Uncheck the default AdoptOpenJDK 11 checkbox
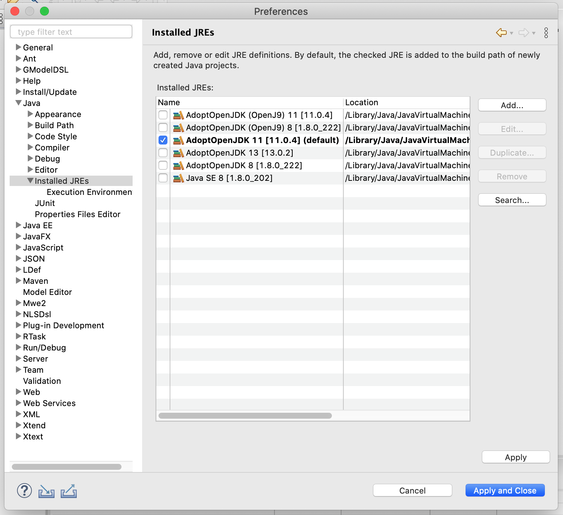 [163, 140]
